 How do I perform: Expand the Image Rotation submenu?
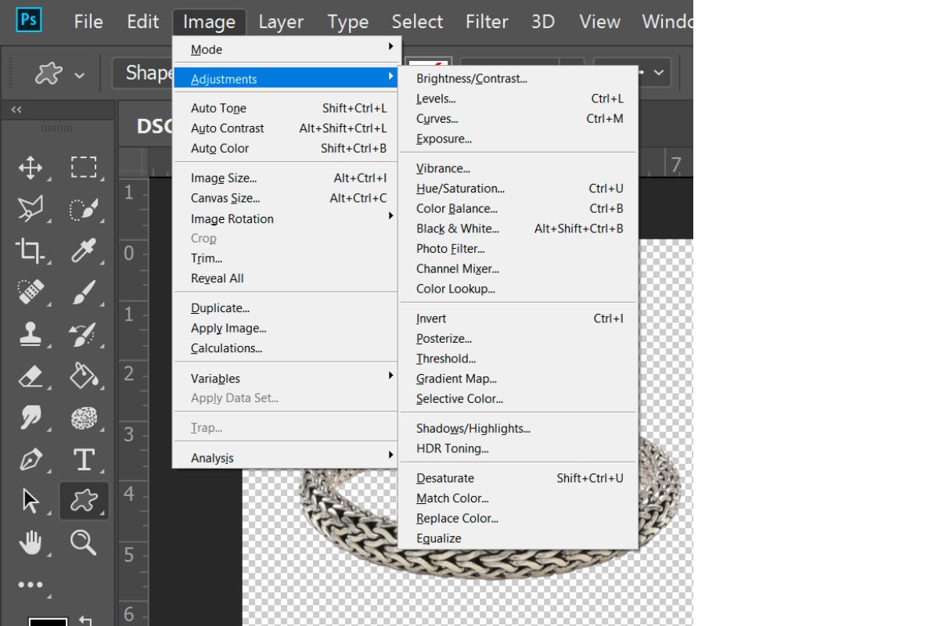[286, 219]
